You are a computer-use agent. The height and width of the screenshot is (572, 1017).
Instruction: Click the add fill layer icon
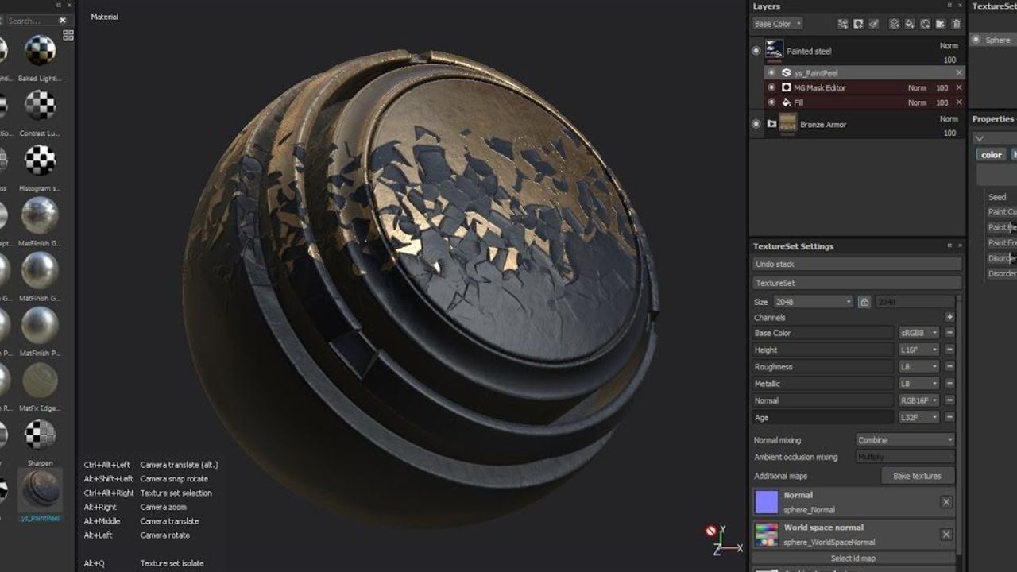coord(910,24)
